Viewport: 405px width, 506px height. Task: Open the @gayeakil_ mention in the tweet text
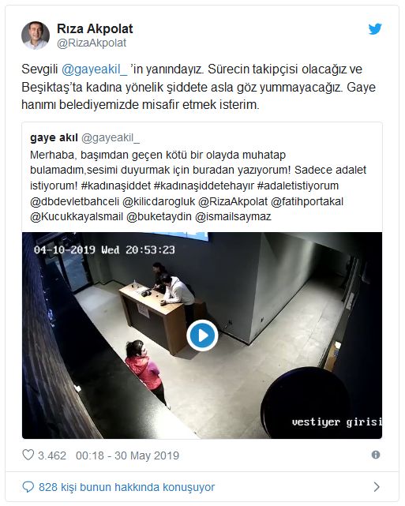[x=94, y=69]
